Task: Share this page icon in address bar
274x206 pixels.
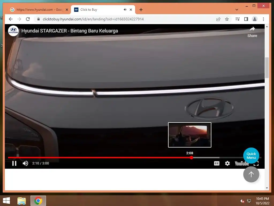Action: coord(218,19)
